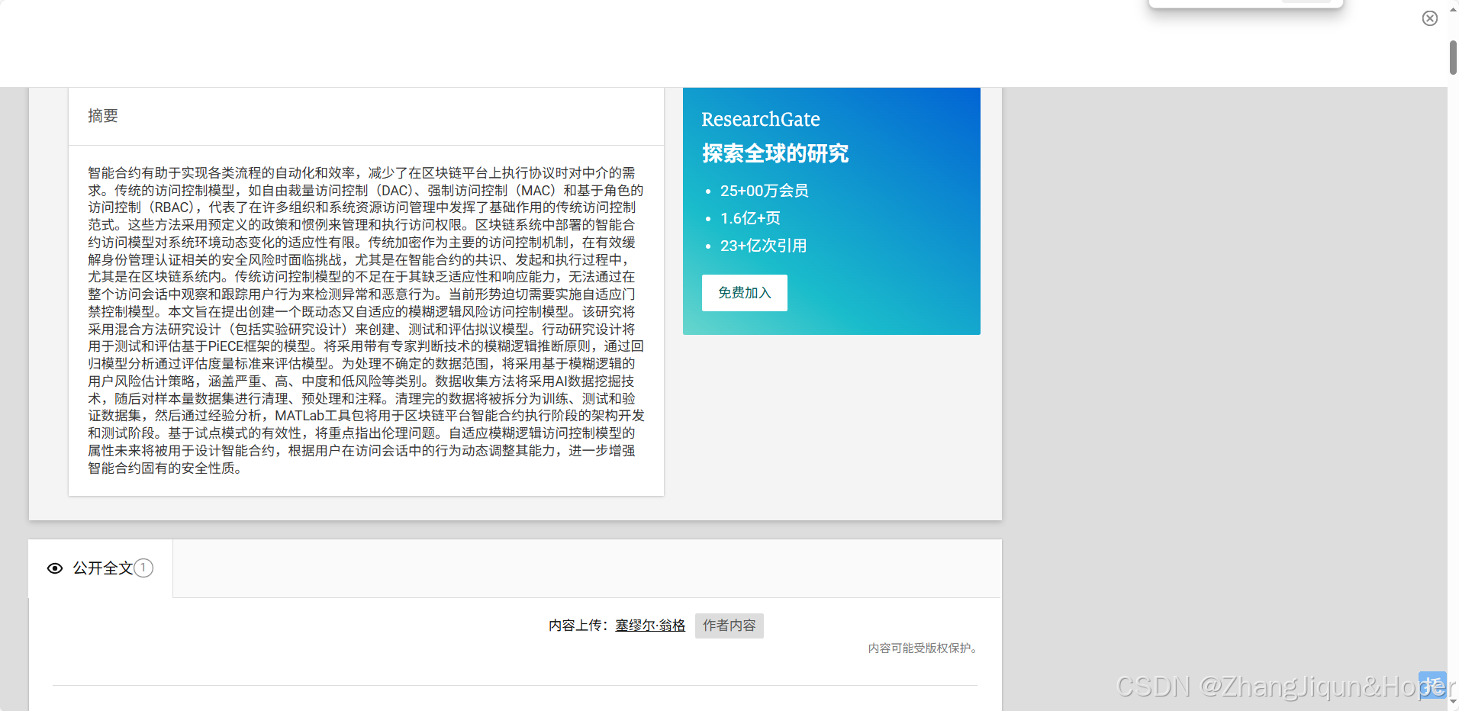1459x711 pixels.
Task: Click the scrollbar up arrow
Action: 1451,9
